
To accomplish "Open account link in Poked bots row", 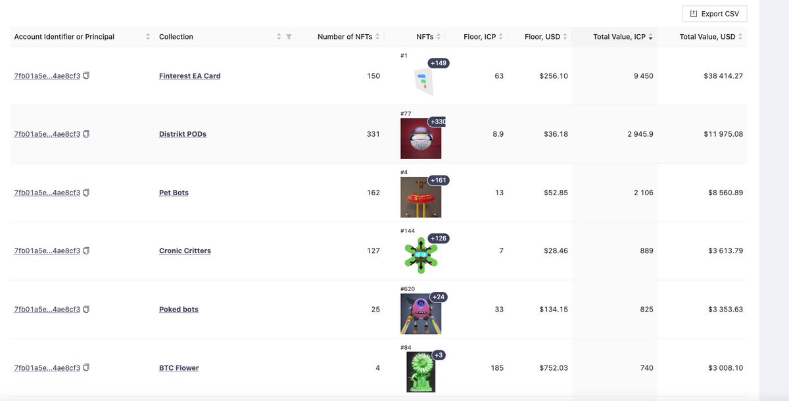I will click(47, 309).
